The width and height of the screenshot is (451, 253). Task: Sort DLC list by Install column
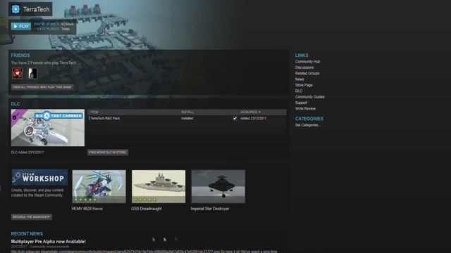(187, 112)
